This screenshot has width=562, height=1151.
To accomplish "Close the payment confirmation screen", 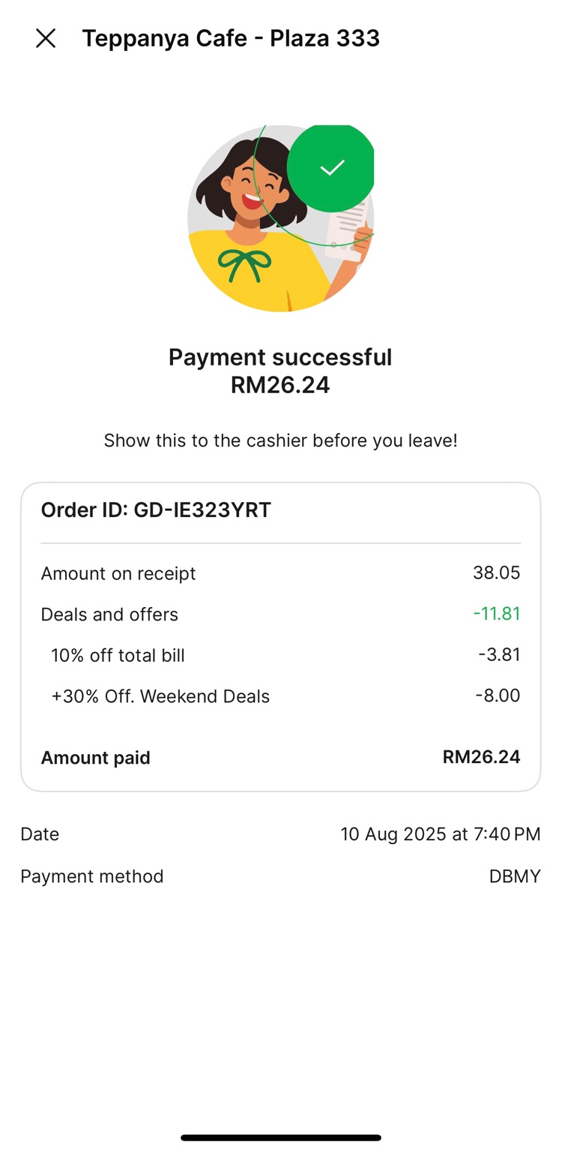I will [x=46, y=38].
